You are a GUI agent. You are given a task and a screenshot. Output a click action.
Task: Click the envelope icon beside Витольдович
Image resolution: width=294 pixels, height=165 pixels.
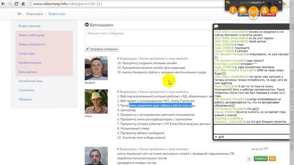pyautogui.click(x=87, y=24)
